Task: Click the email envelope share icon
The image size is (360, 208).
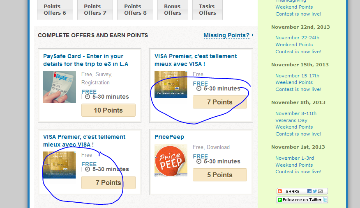Action: click(320, 191)
